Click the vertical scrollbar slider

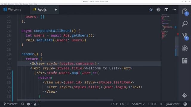tap(177, 46)
